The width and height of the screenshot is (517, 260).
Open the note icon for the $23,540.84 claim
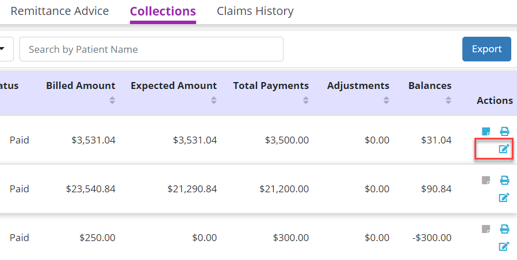pos(486,180)
